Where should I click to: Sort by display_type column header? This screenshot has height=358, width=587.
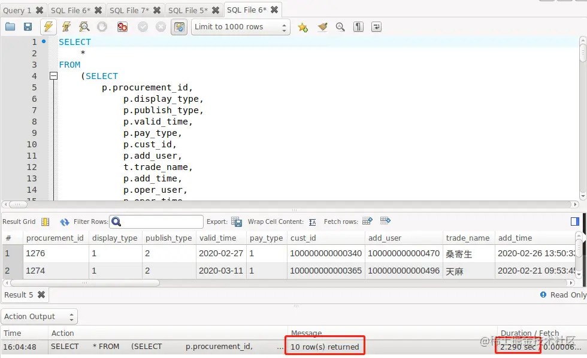click(x=115, y=238)
